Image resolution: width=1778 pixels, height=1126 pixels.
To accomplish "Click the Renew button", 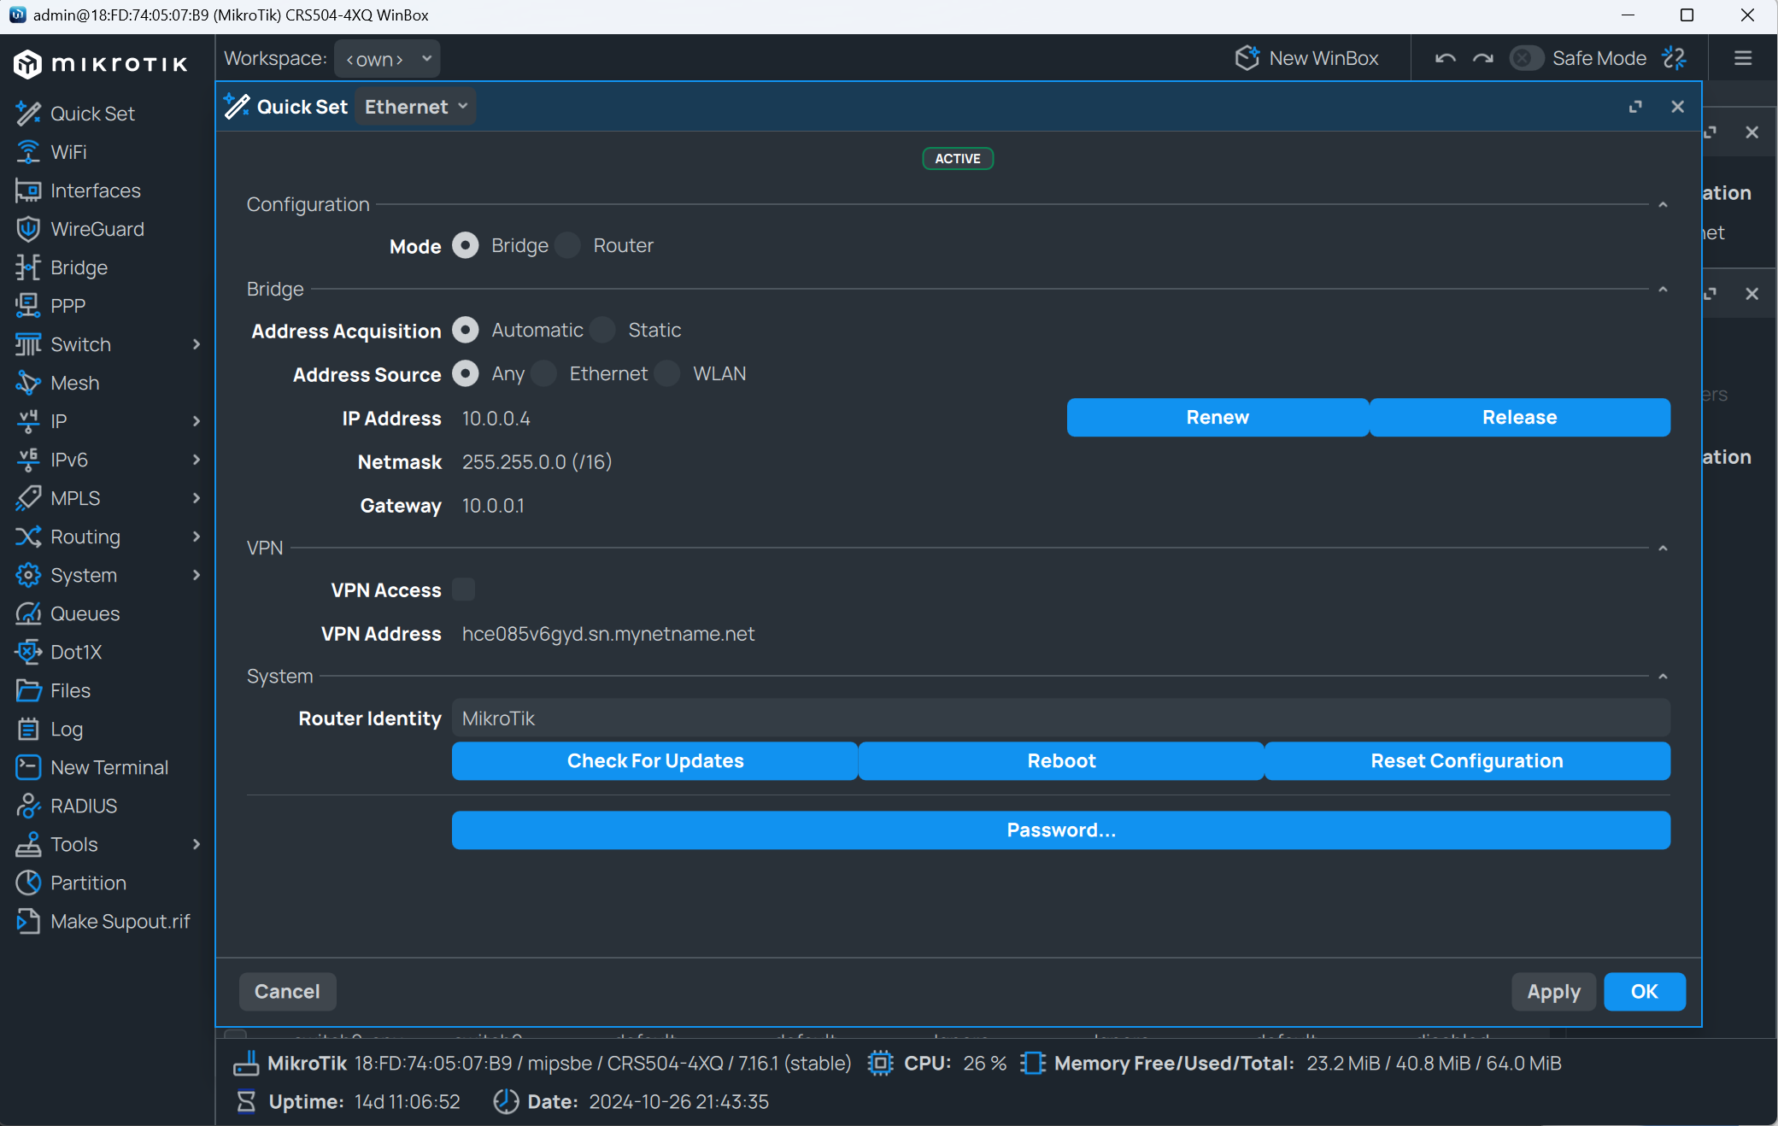I will 1218,417.
